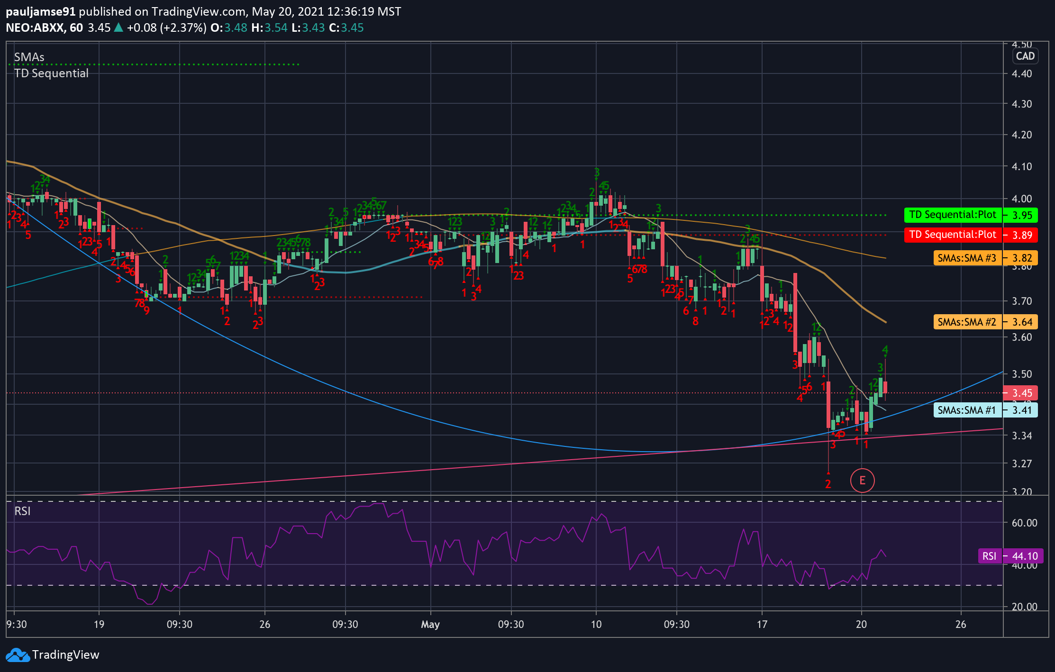The height and width of the screenshot is (672, 1055).
Task: Click the CAD currency button
Action: click(x=1025, y=56)
